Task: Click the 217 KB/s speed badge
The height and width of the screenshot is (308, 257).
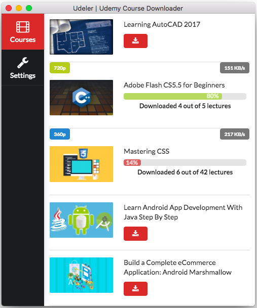Action: pyautogui.click(x=235, y=134)
